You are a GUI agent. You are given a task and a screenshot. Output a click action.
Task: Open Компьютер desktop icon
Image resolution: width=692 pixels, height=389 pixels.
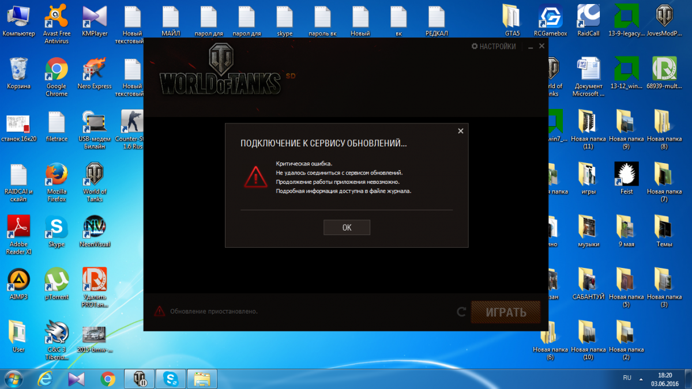pos(19,21)
